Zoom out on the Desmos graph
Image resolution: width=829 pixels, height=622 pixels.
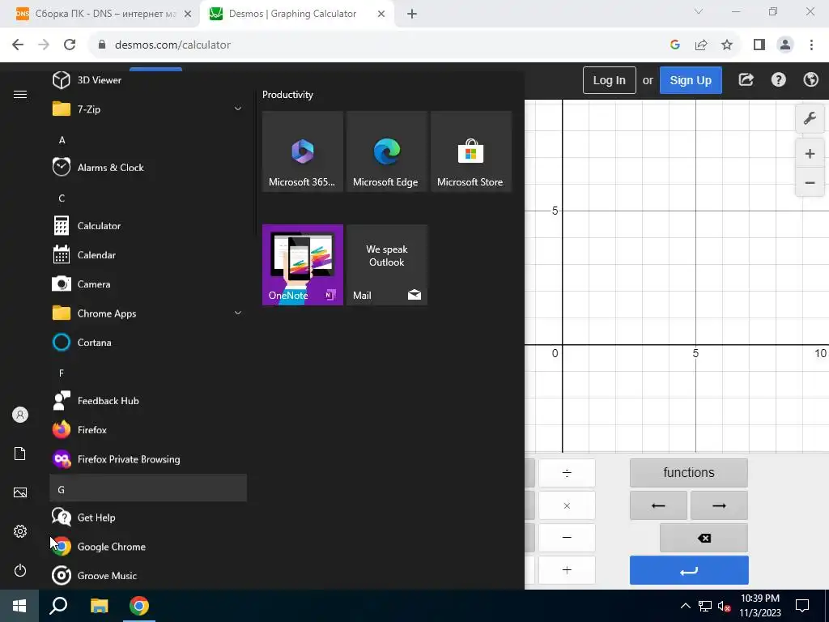pos(810,182)
